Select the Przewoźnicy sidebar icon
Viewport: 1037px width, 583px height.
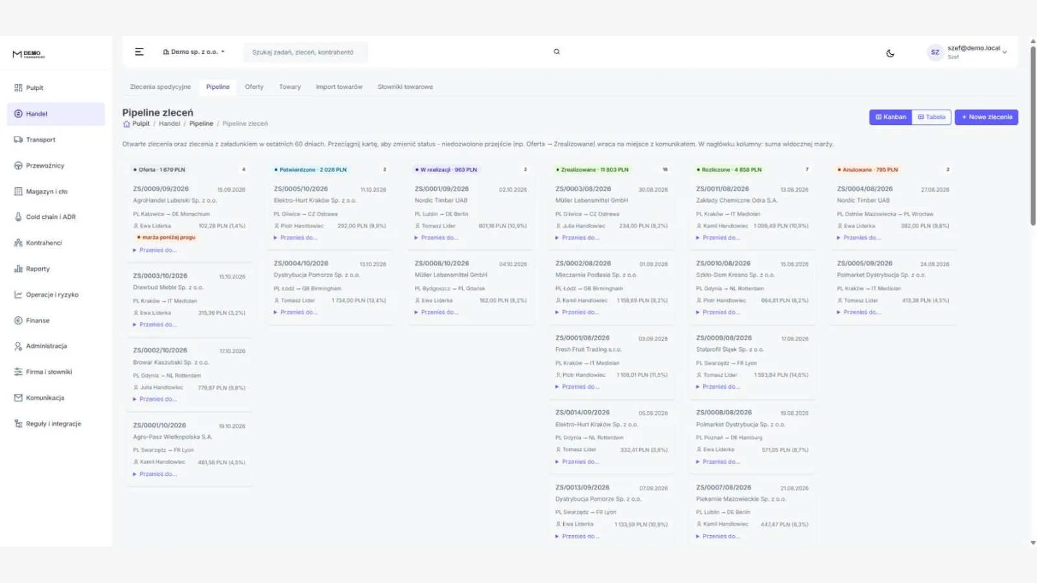click(18, 166)
